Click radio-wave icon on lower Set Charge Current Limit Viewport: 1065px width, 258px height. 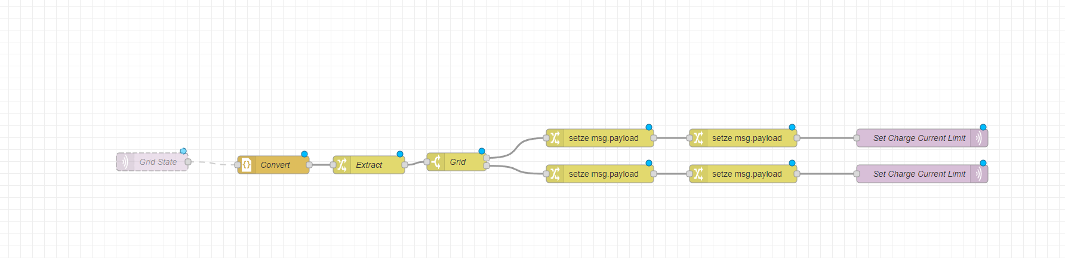tap(979, 174)
